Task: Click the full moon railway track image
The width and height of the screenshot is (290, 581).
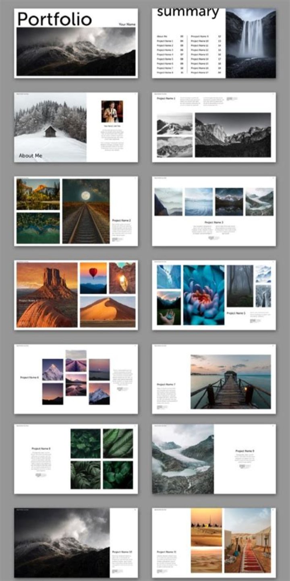Action: point(86,211)
